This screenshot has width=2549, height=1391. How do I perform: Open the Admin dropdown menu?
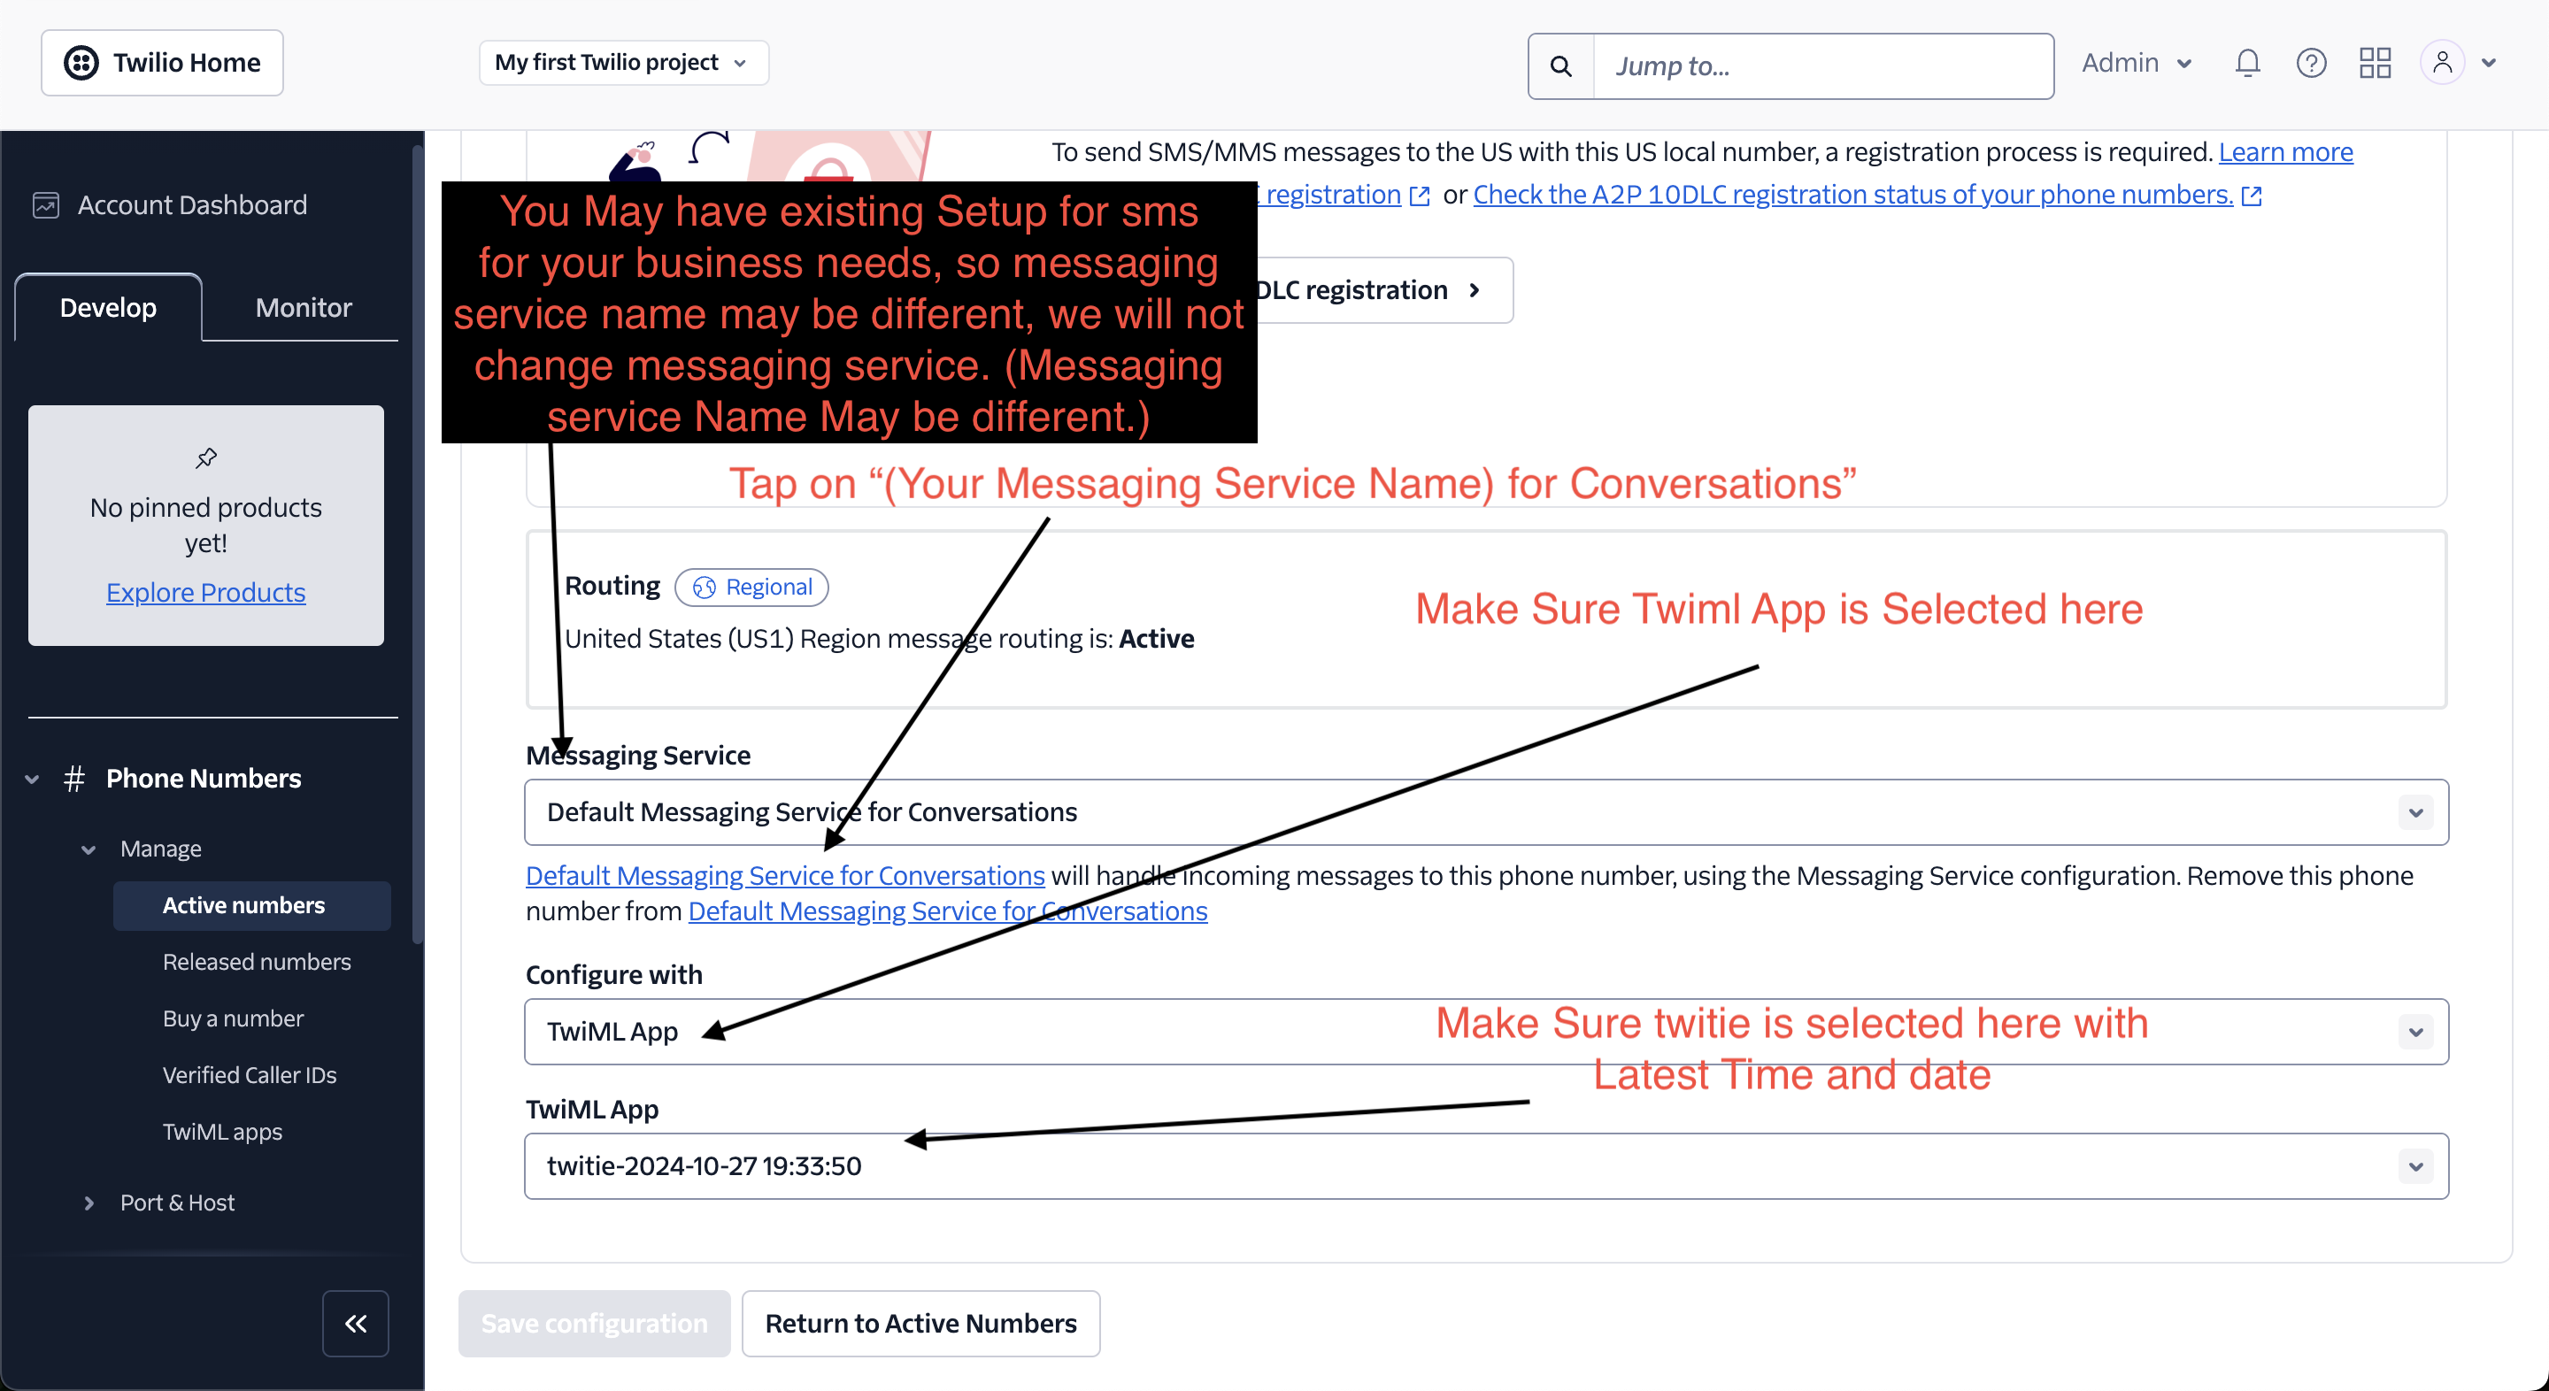point(2137,64)
